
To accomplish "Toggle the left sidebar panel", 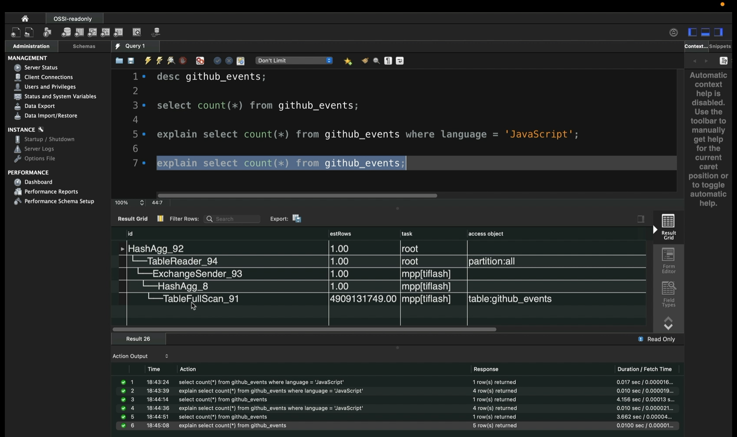I will [x=692, y=32].
